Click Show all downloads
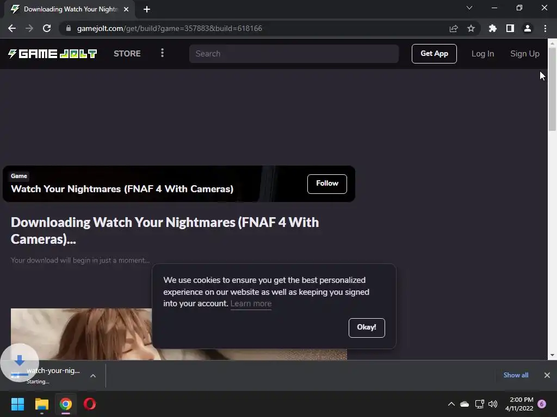The width and height of the screenshot is (557, 417). 516,375
